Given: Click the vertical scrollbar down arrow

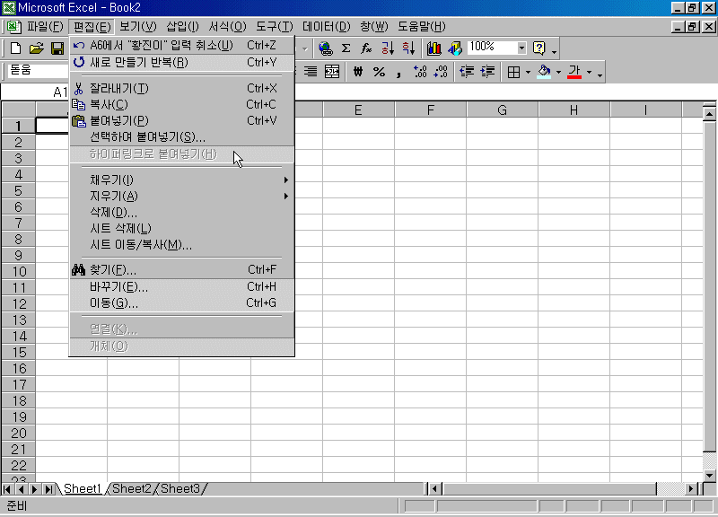Looking at the screenshot, I should pyautogui.click(x=709, y=476).
